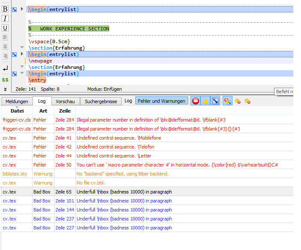
Task: Click the \vspace{0.5cm} line in editor
Action: 49,42
